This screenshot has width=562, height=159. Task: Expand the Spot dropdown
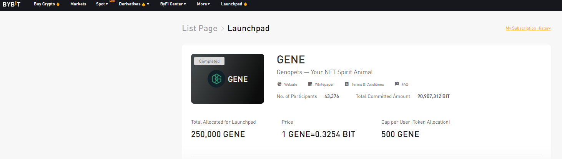102,4
